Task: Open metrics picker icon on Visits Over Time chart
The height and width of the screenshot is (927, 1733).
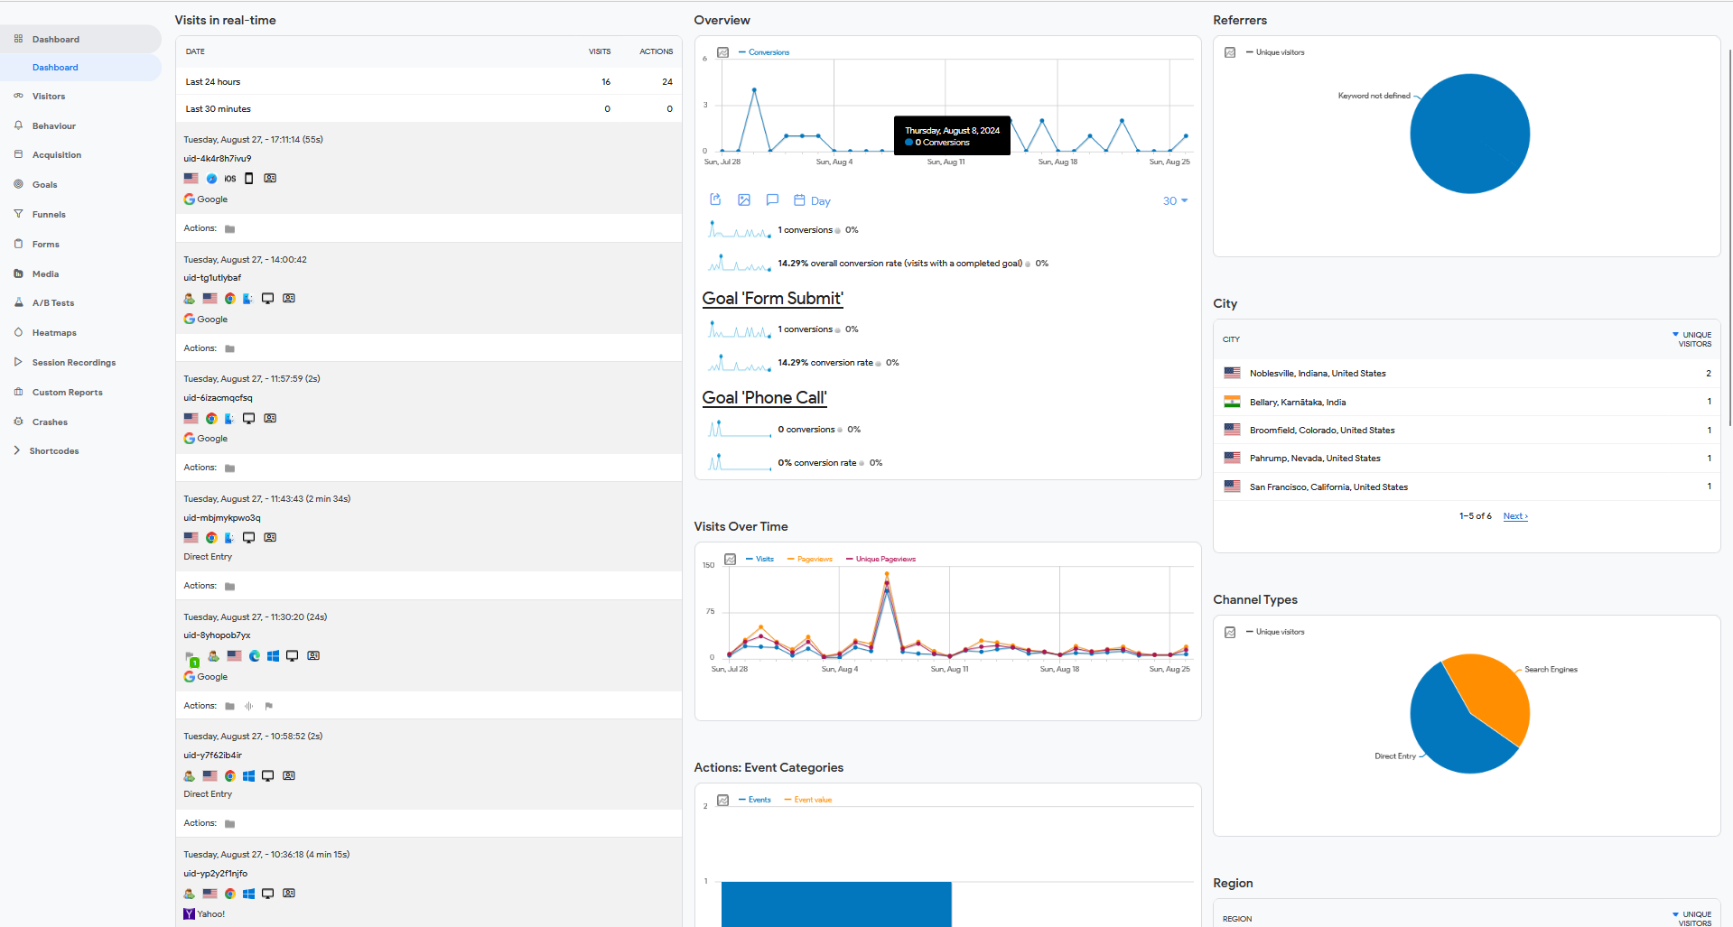Action: [x=731, y=560]
